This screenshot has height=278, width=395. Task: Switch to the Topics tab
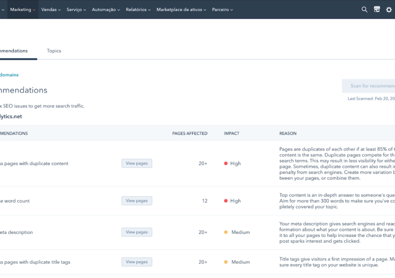54,51
